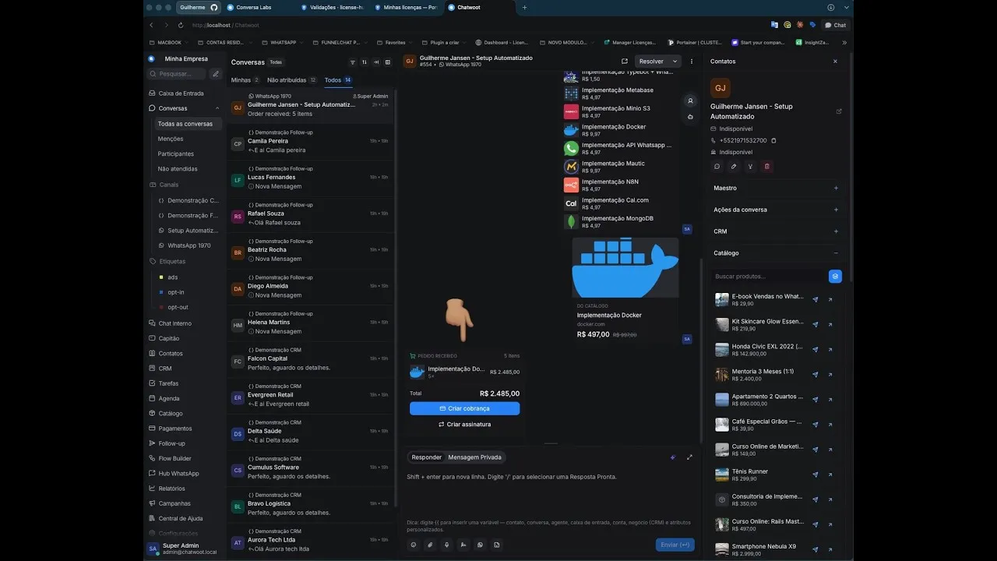The height and width of the screenshot is (561, 997).
Task: Delete the contact with the trash icon
Action: click(767, 166)
